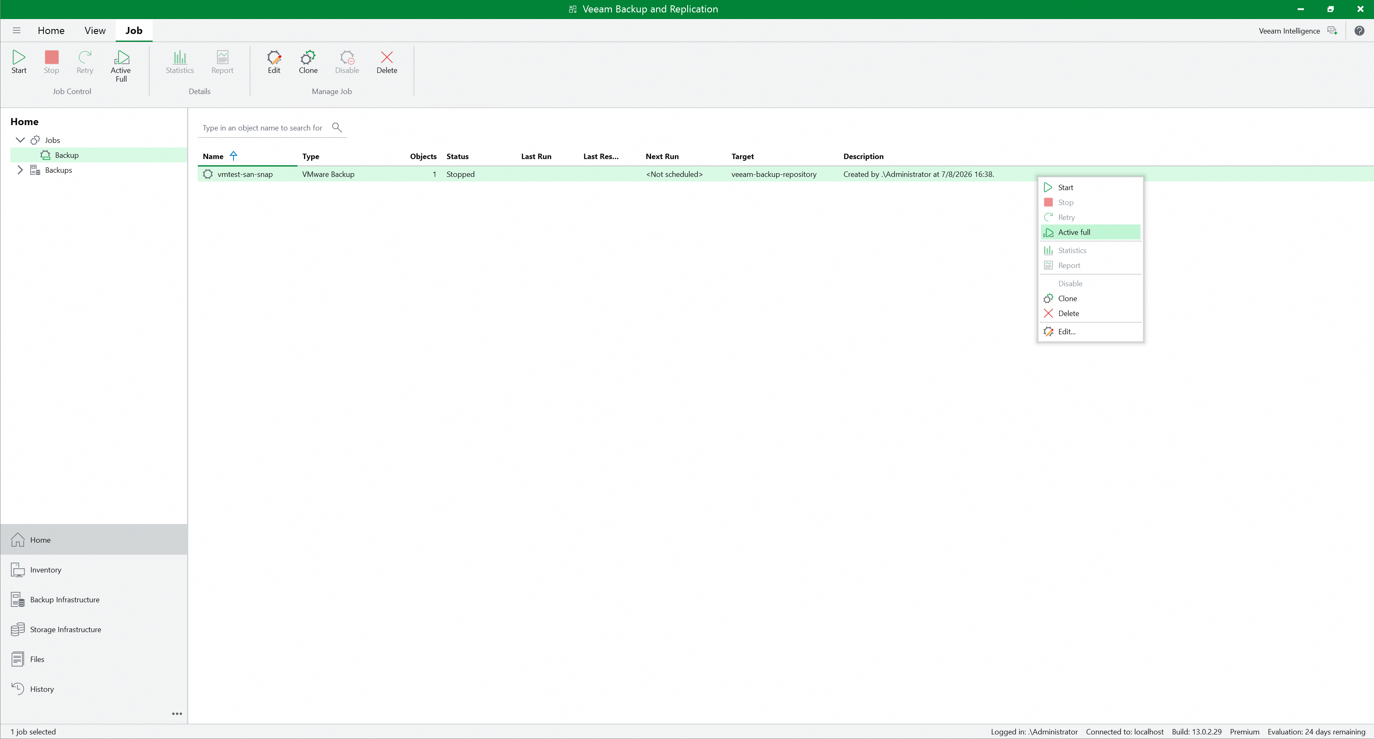This screenshot has height=739, width=1374.
Task: Click the Evaluation days remaining status text
Action: pyautogui.click(x=1316, y=732)
